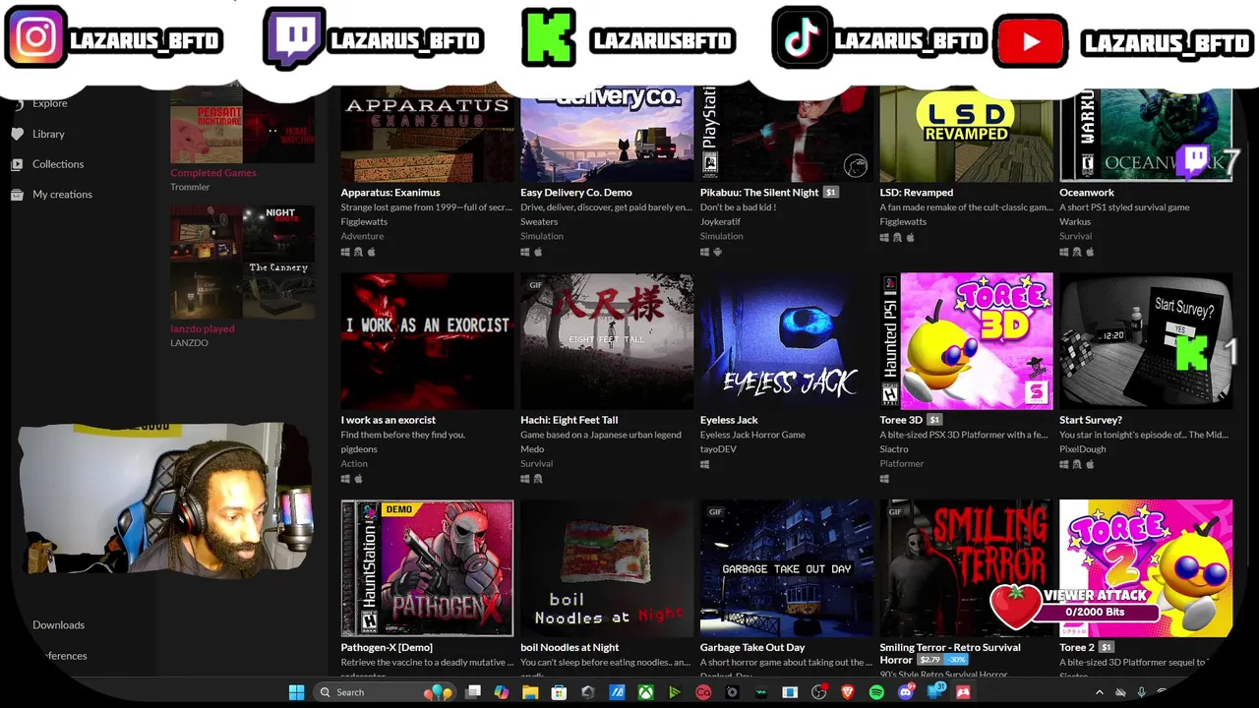Click the Siactro author under Toree 3D
This screenshot has height=708, width=1259.
click(894, 449)
